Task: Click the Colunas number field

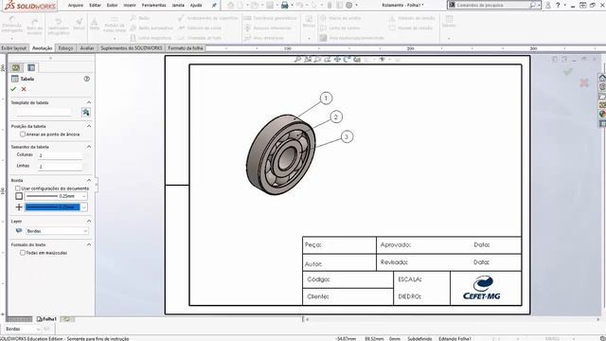Action: [x=60, y=155]
